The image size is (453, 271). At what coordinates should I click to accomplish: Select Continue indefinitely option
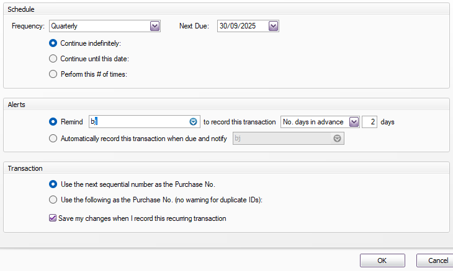(53, 43)
